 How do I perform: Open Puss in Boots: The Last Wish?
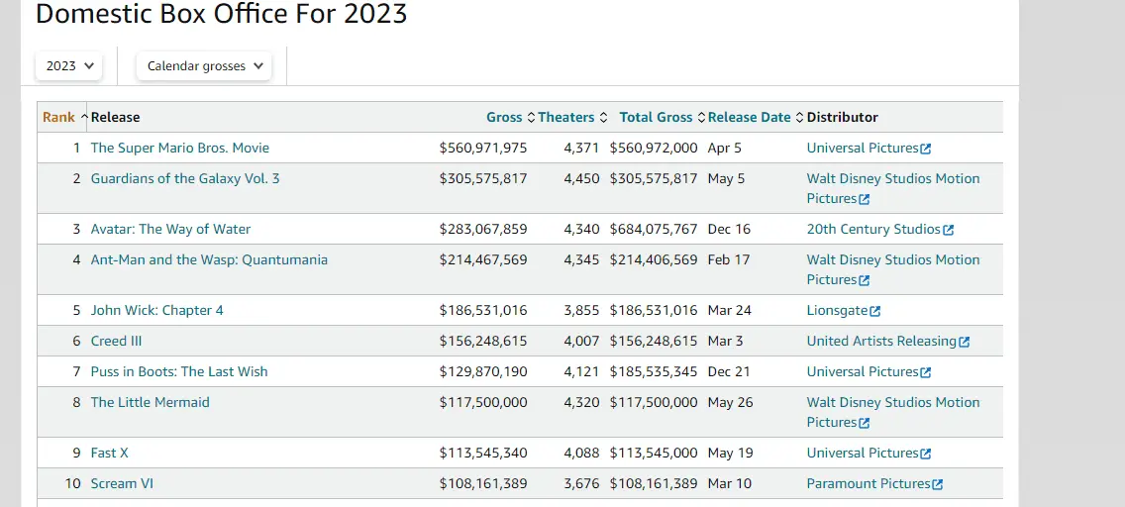[179, 371]
